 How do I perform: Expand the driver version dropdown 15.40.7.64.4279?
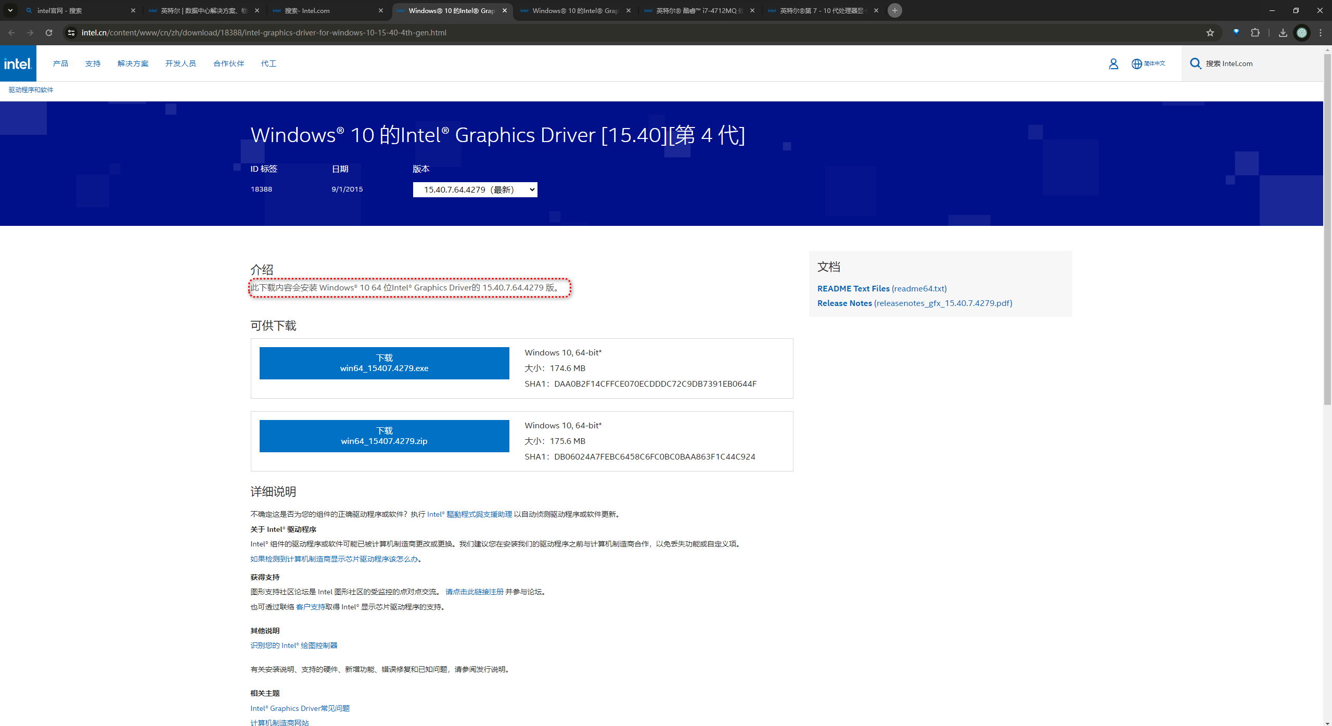[x=475, y=189]
